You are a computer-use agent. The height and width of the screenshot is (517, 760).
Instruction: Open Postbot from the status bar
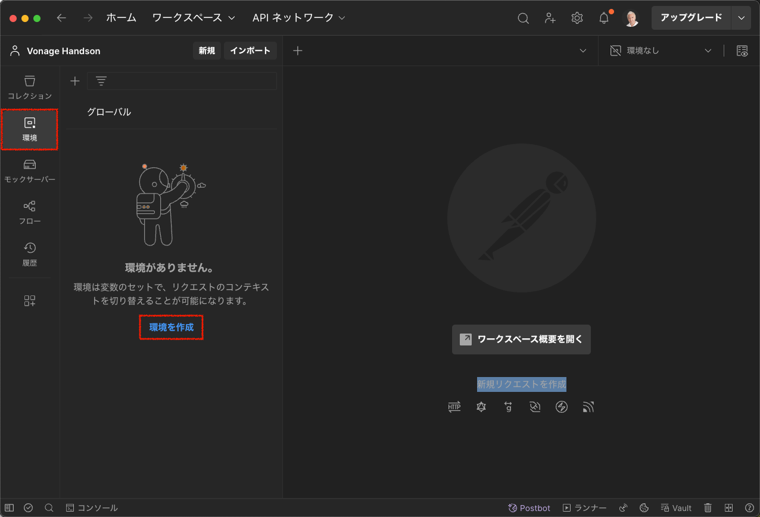pyautogui.click(x=529, y=508)
